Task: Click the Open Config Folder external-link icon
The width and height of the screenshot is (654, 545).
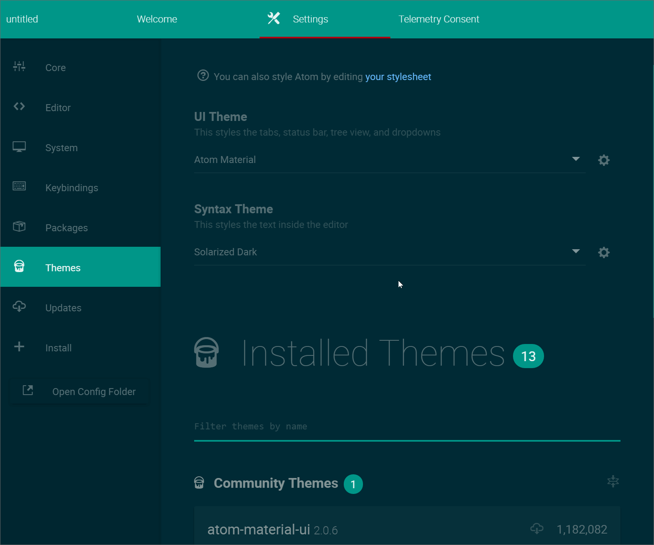Action: tap(28, 390)
